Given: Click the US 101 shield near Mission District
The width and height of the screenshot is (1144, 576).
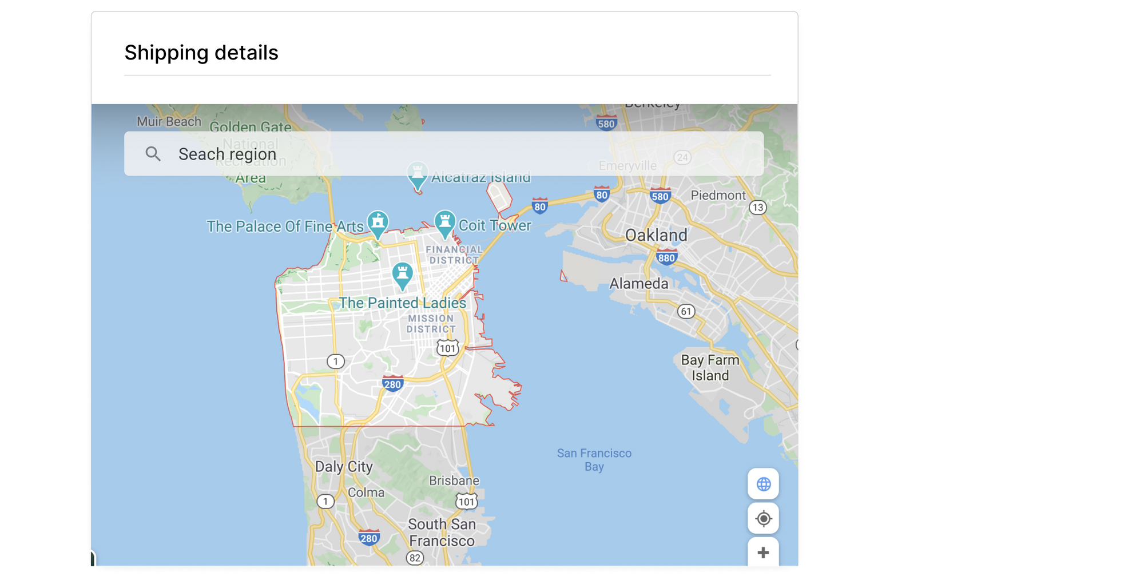Looking at the screenshot, I should [x=448, y=348].
